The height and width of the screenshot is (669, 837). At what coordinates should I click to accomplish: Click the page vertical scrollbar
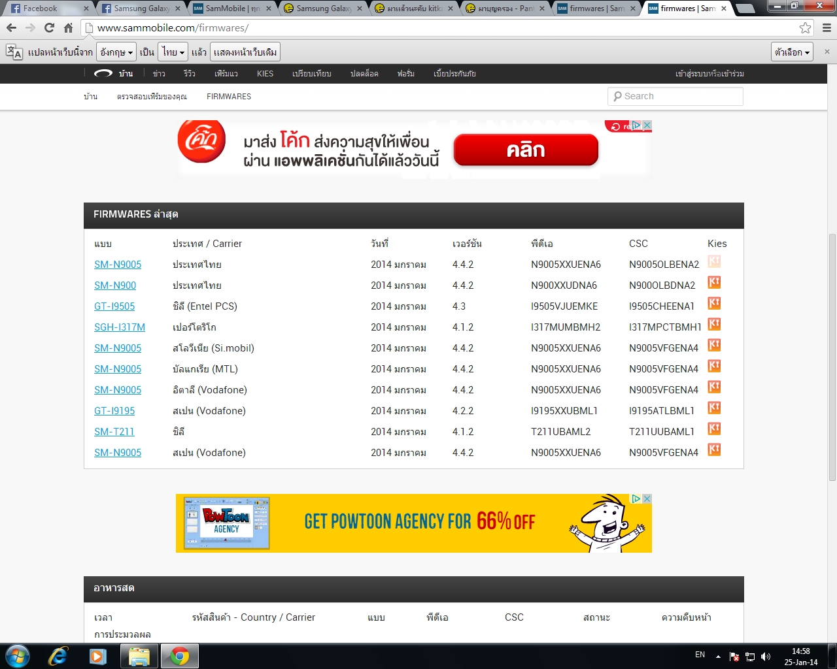point(832,357)
